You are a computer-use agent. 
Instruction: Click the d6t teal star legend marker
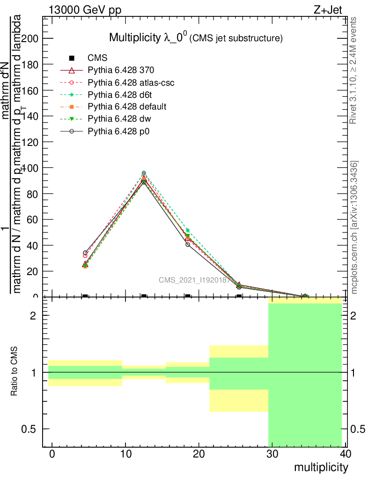[x=72, y=95]
